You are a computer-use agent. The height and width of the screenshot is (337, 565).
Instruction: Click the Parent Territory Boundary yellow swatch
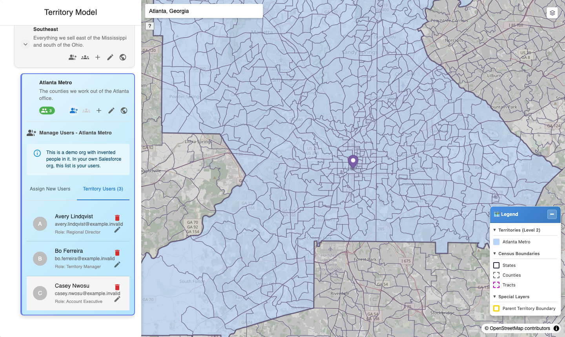(496, 308)
